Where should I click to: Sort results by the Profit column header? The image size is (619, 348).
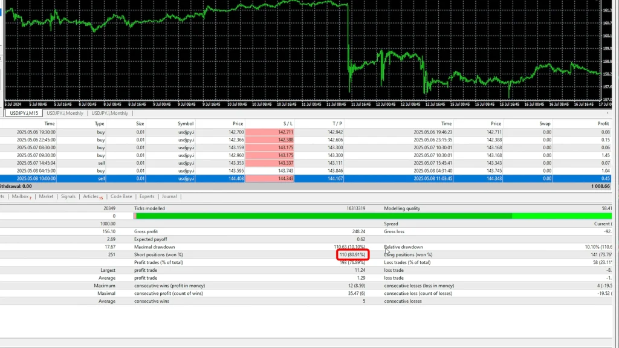point(603,123)
